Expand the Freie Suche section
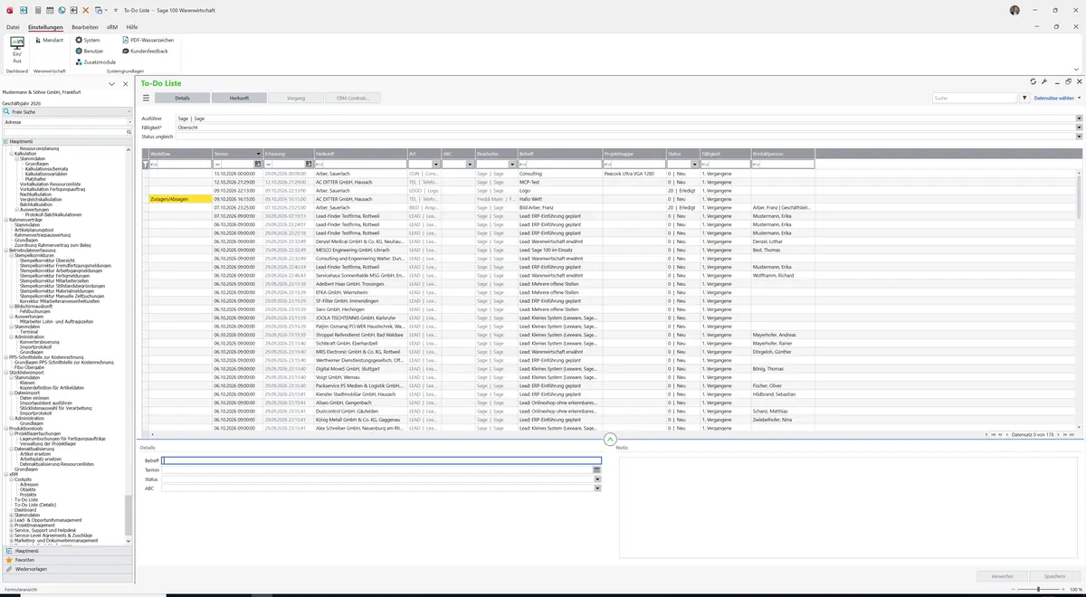The image size is (1086, 597). coord(129,111)
